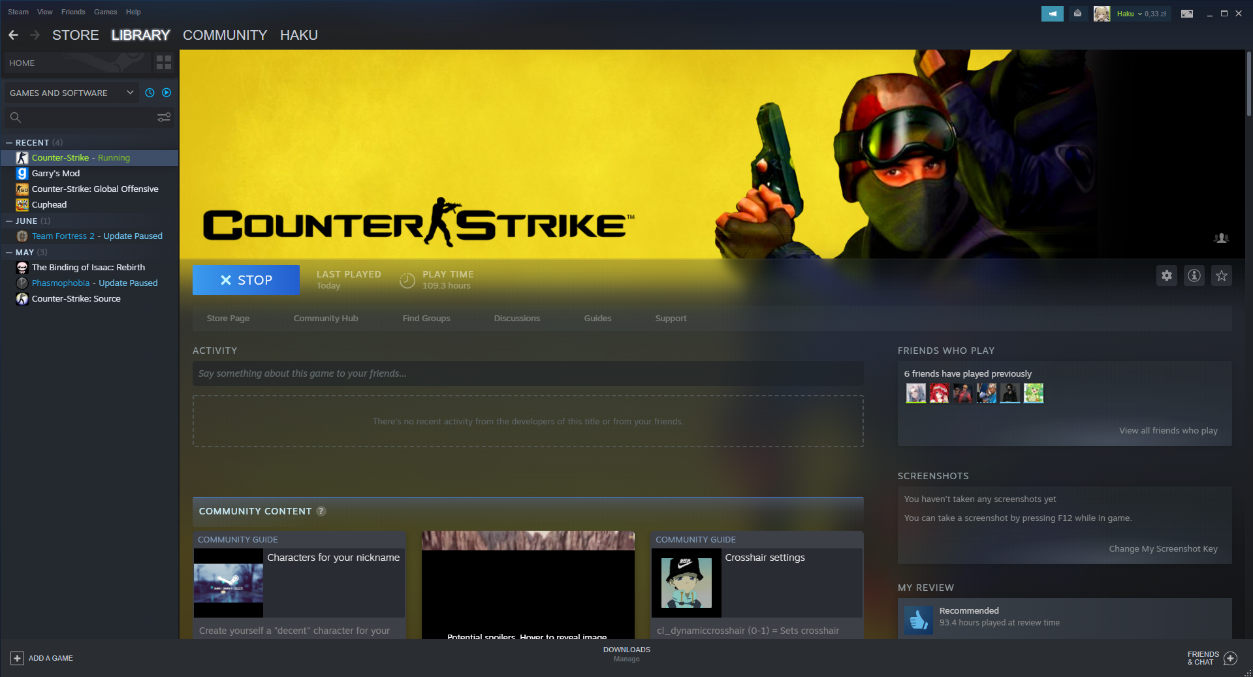The width and height of the screenshot is (1253, 677).
Task: Select Phasmophobia in library
Action: tap(89, 283)
